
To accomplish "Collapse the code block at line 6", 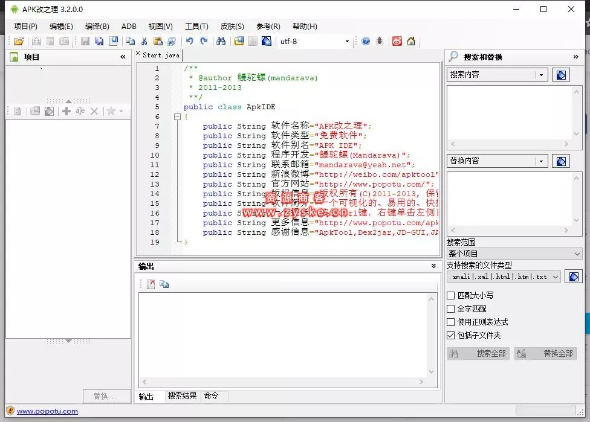I will (177, 117).
